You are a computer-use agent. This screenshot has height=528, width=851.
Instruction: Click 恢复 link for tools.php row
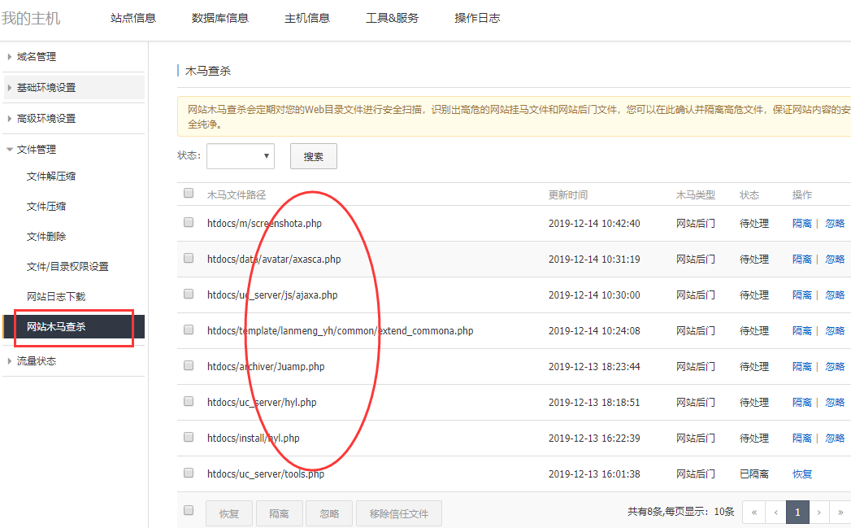point(801,474)
